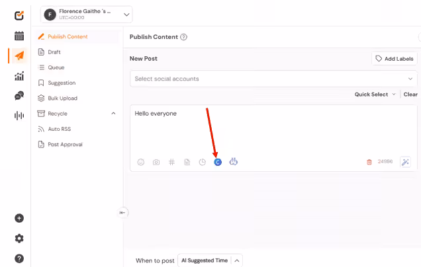Click the help icon beside Publish Content heading

click(x=183, y=37)
